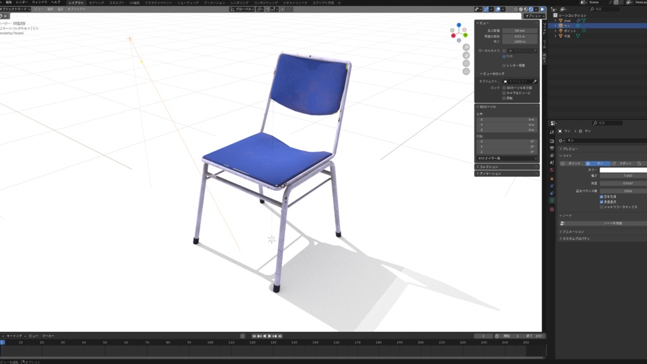Viewport: 647px width, 364px height.
Task: Open the Global transform orientation dropdown
Action: (242, 9)
